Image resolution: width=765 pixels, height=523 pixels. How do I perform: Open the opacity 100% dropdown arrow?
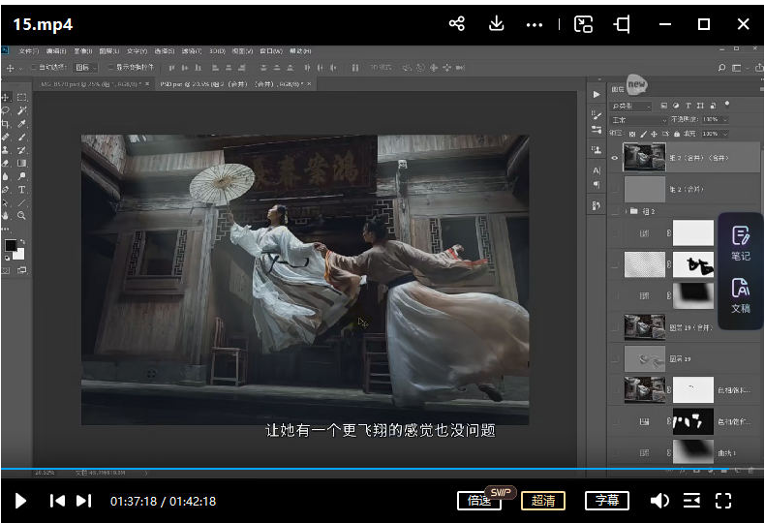[725, 119]
